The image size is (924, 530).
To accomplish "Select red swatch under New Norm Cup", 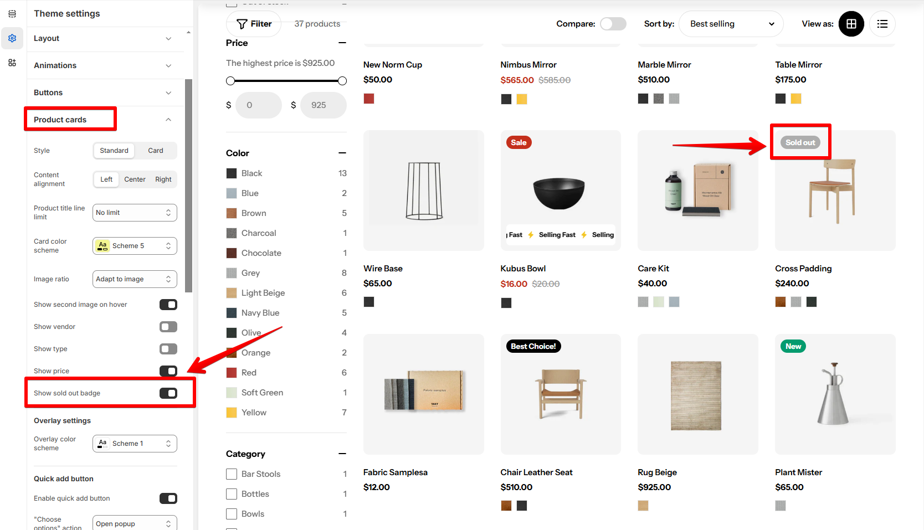I will (x=369, y=99).
